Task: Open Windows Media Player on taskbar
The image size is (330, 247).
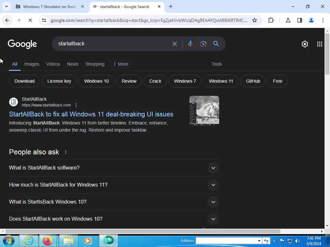Action: (88, 241)
